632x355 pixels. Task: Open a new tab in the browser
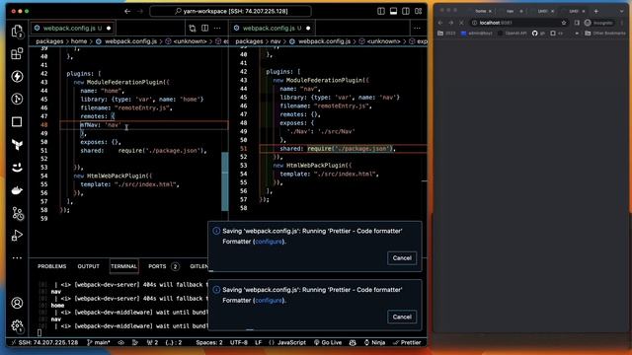[596, 11]
